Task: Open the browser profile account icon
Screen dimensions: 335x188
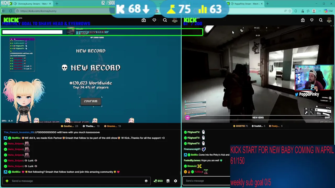Action: coord(314,11)
